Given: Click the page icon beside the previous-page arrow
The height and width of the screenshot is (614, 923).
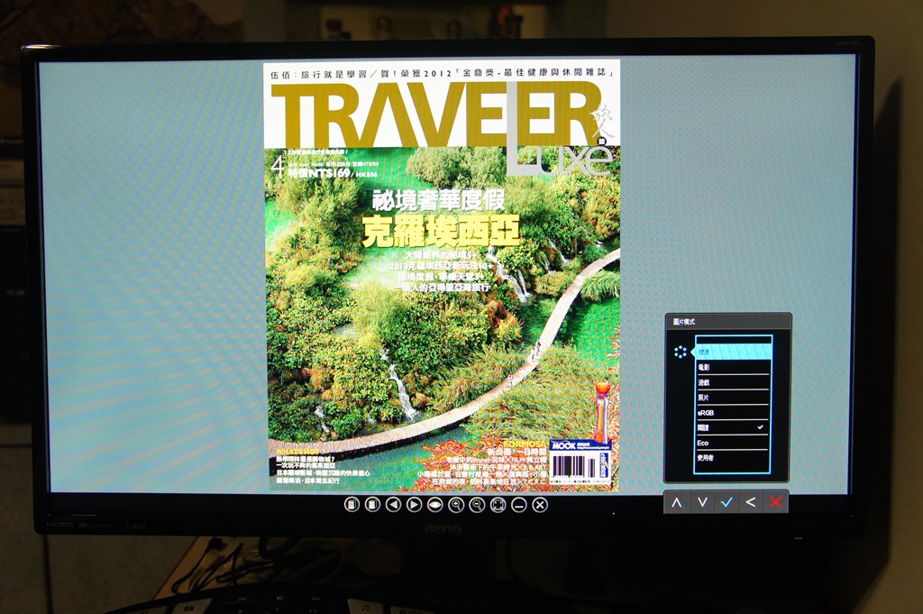Looking at the screenshot, I should click(x=372, y=505).
